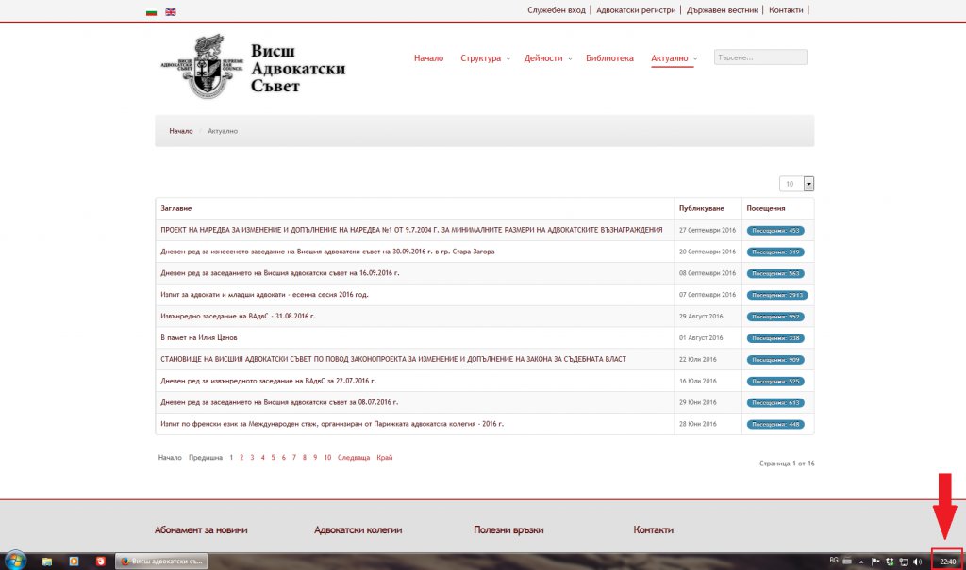Open Изпит за адвокати есенна сесия 2016
Image resolution: width=966 pixels, height=570 pixels.
click(x=264, y=295)
